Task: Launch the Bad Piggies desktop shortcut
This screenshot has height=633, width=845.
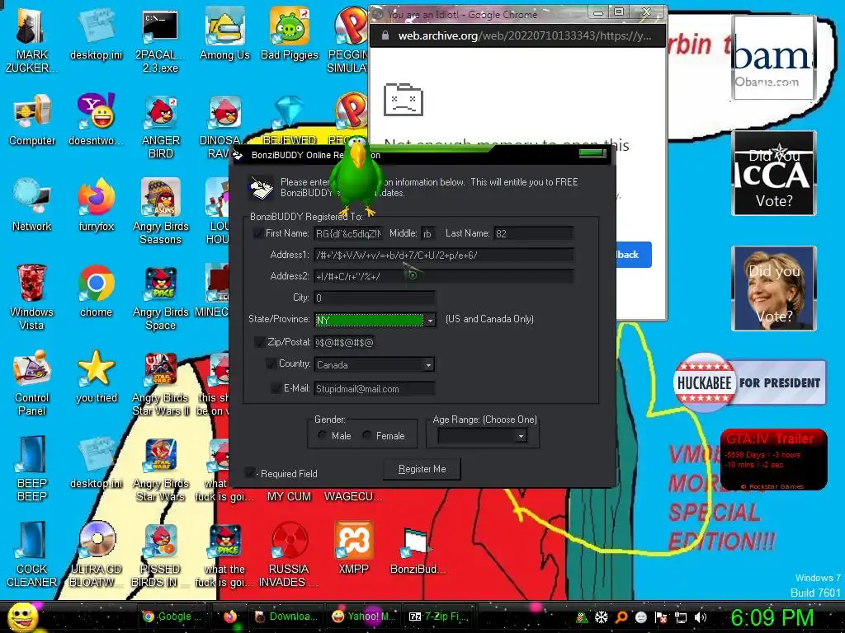Action: (x=290, y=33)
